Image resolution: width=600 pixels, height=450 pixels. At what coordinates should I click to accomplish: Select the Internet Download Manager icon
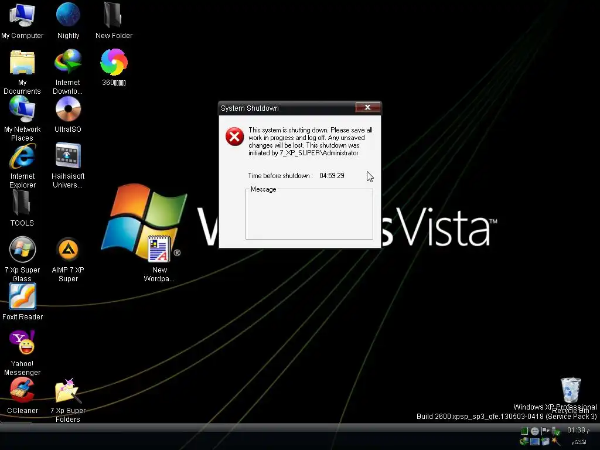(68, 72)
